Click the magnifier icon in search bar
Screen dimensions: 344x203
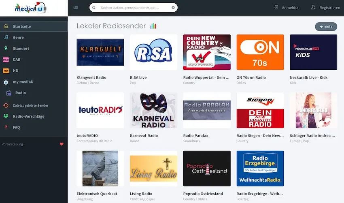(94, 8)
